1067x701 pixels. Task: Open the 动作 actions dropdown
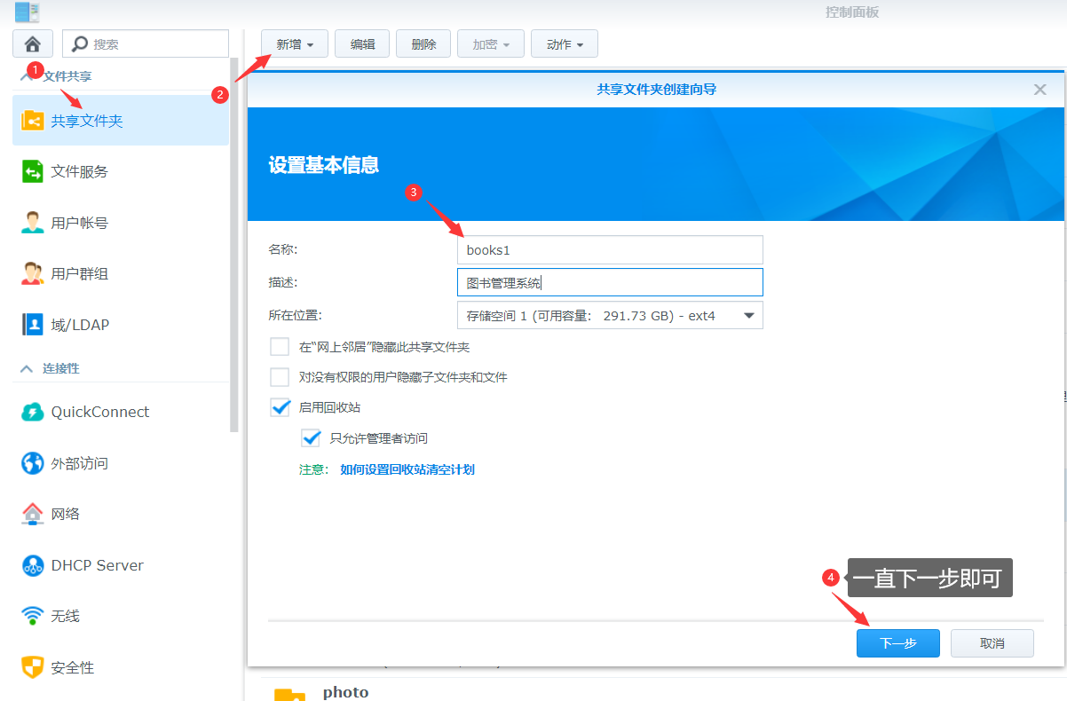565,44
